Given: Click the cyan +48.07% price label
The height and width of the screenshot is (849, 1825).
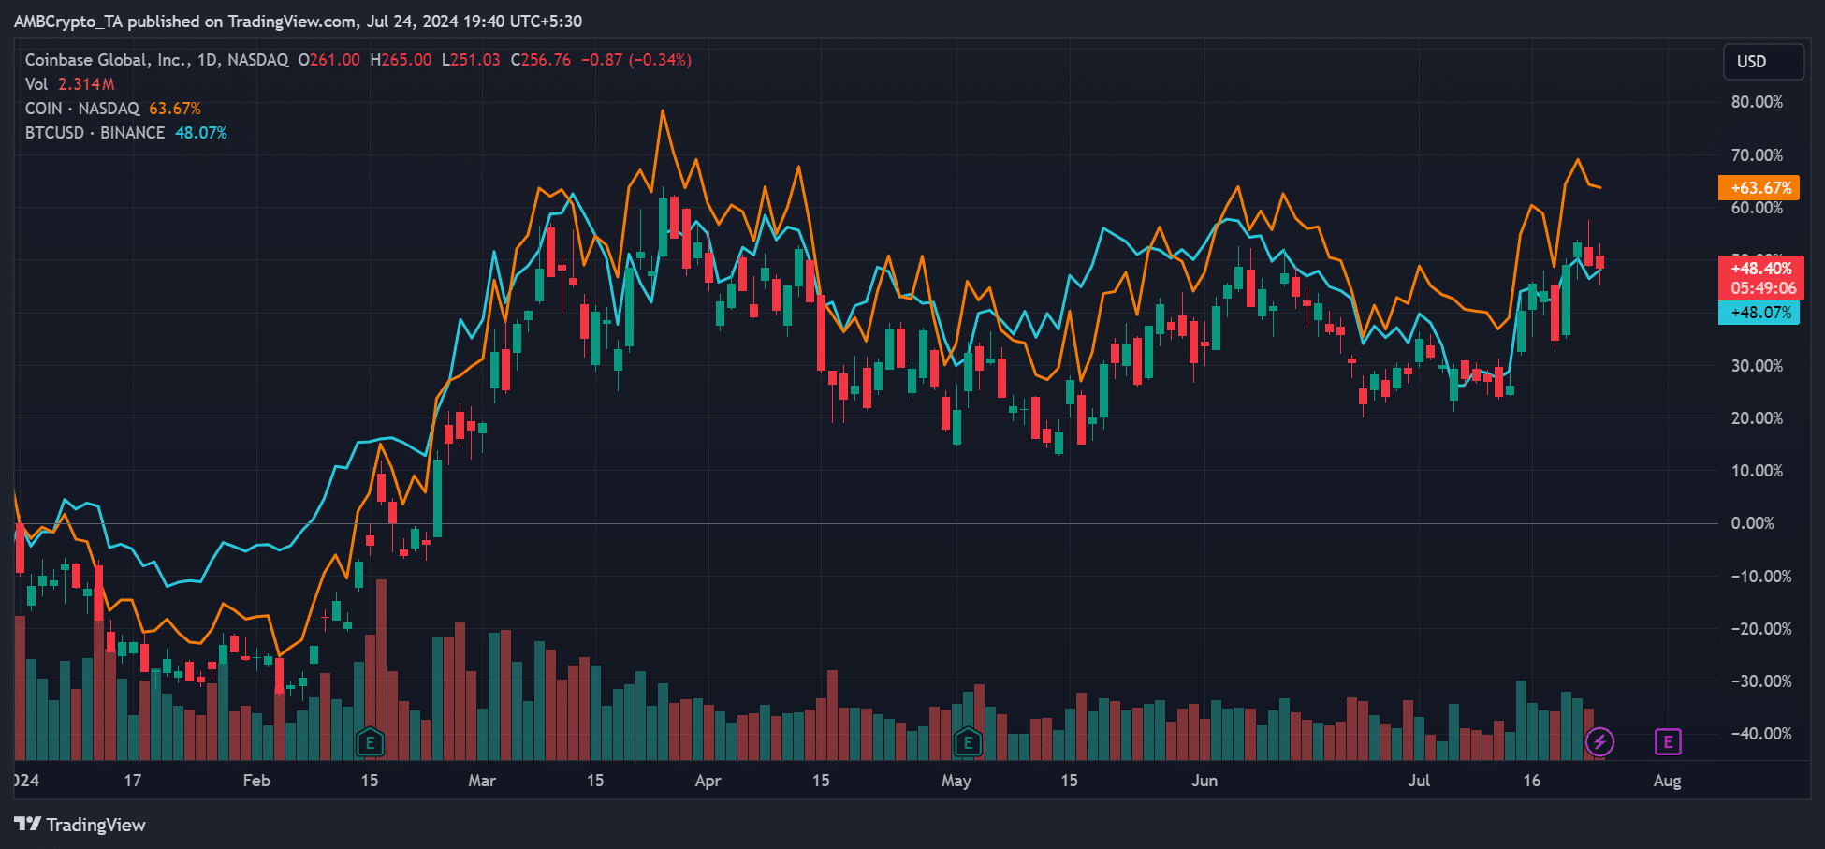Looking at the screenshot, I should [x=1759, y=313].
